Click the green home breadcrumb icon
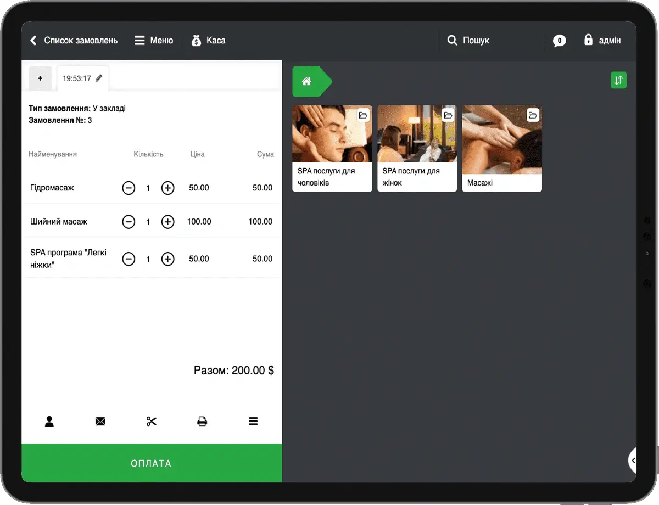This screenshot has width=659, height=505. pos(306,81)
